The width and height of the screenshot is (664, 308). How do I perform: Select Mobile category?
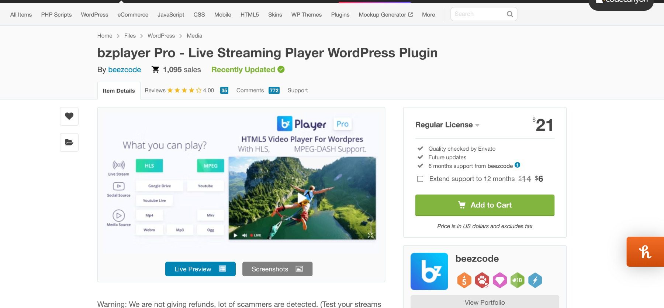(x=223, y=15)
